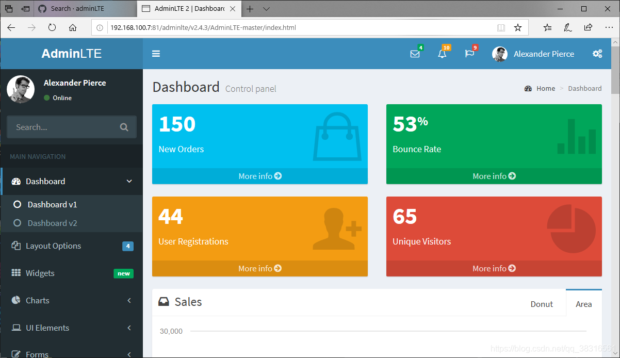The height and width of the screenshot is (358, 620).
Task: Click the AdminLTE logo link
Action: coord(71,54)
